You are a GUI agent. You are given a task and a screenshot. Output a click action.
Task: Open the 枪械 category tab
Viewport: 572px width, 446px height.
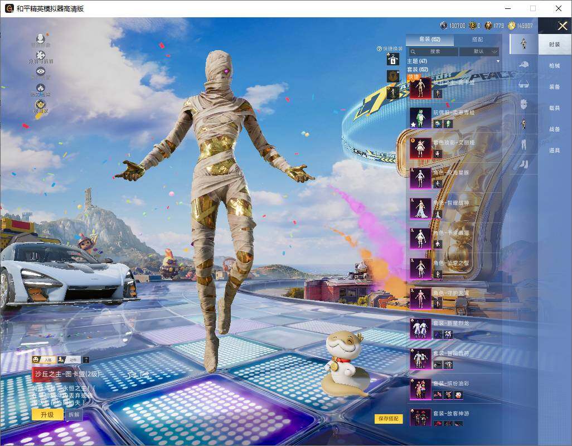pos(554,66)
